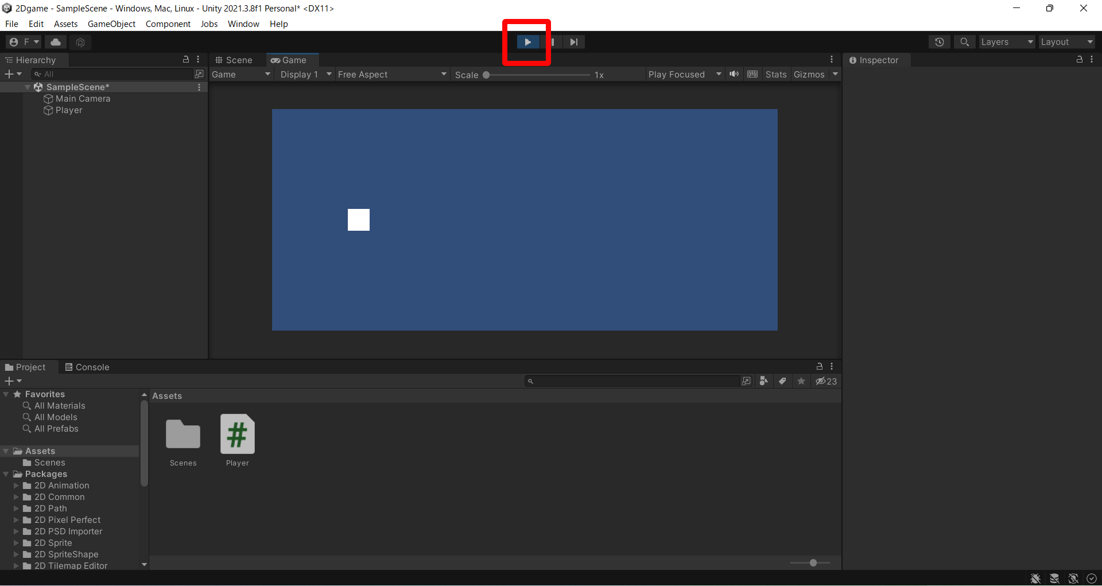Switch to the Console tab

pyautogui.click(x=92, y=367)
